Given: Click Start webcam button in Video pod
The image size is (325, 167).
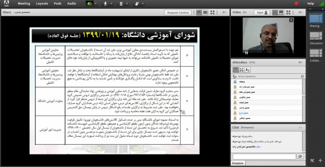Looking at the screenshot, I should (262, 13).
